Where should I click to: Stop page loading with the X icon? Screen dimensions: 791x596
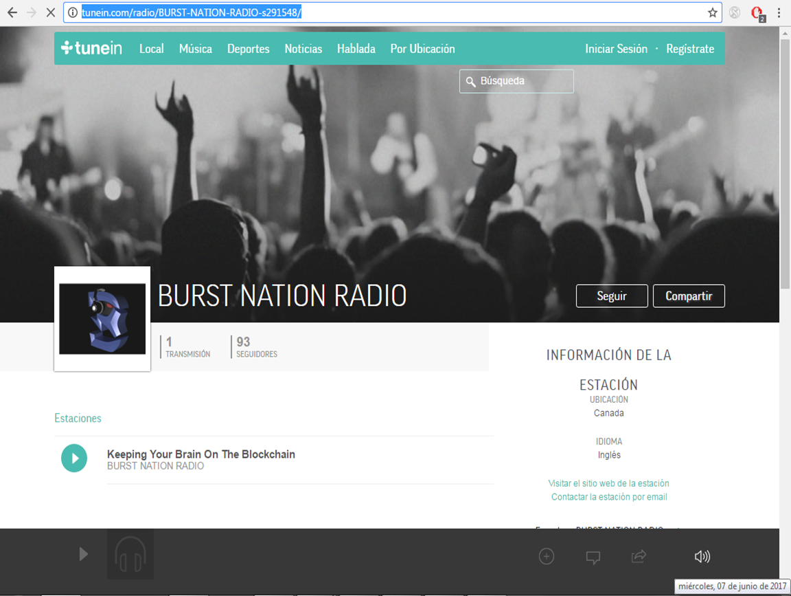(50, 12)
